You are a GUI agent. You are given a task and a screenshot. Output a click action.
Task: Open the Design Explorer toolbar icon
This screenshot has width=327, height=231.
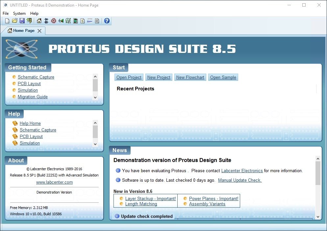click(x=75, y=21)
